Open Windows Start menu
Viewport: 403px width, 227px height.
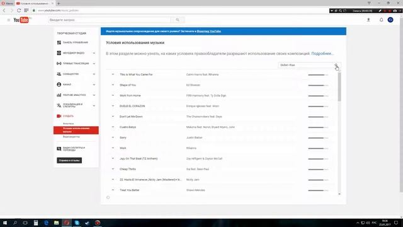[5, 223]
